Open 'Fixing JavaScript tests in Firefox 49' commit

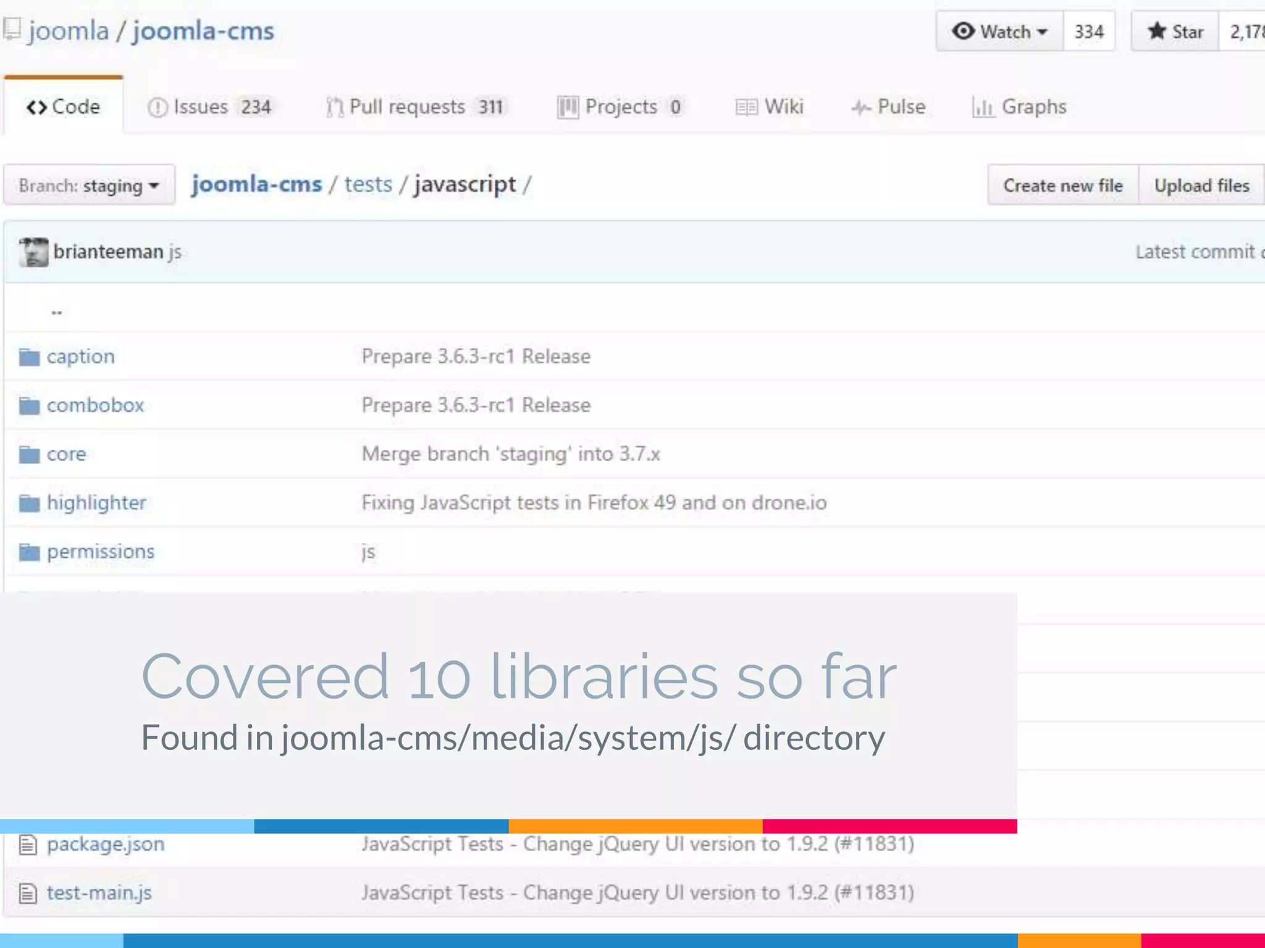pyautogui.click(x=594, y=503)
